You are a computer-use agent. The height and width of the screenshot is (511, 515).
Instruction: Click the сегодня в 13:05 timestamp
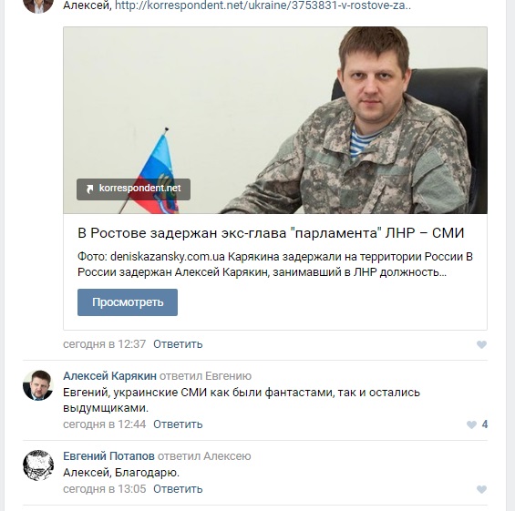pos(105,488)
